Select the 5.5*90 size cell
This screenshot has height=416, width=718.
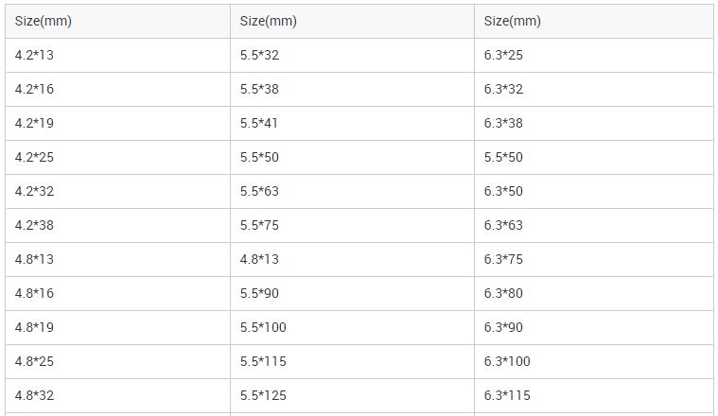click(352, 293)
